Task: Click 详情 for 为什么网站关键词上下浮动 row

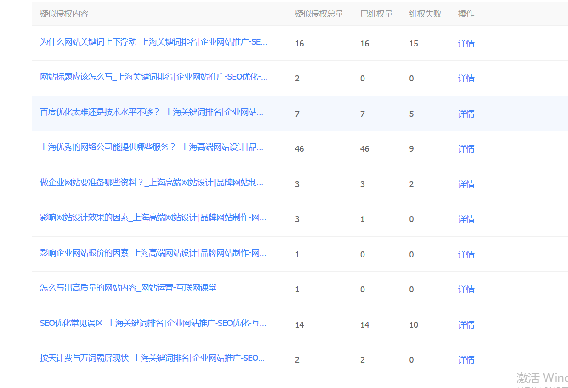Action: [466, 44]
